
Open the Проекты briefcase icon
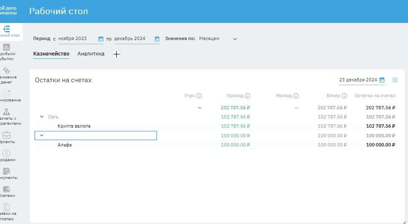[x=6, y=136]
